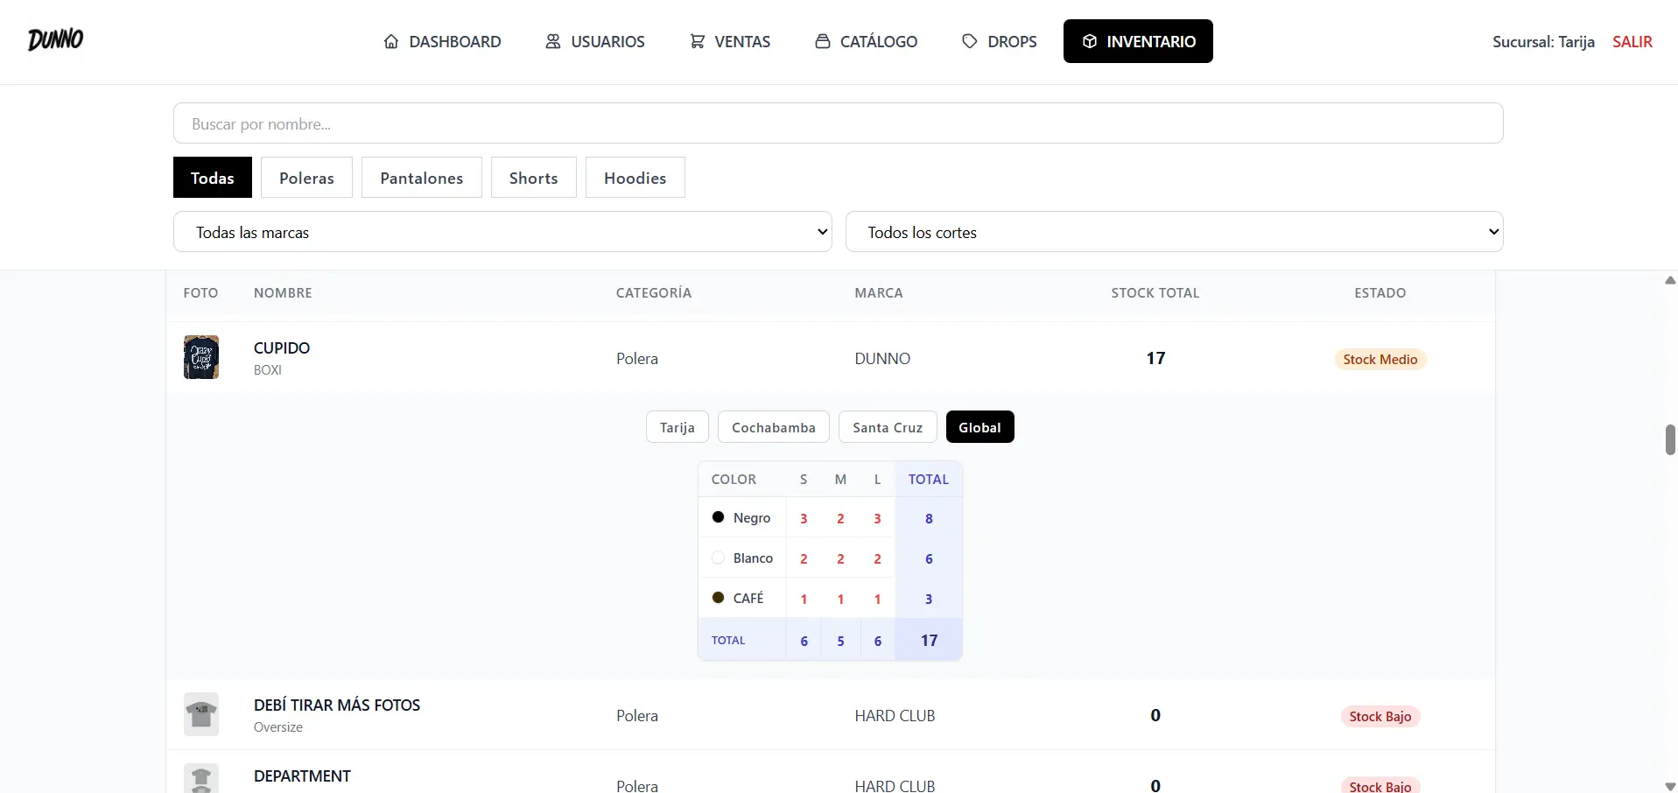Click the ESTADO column header
1678x793 pixels.
click(x=1380, y=292)
